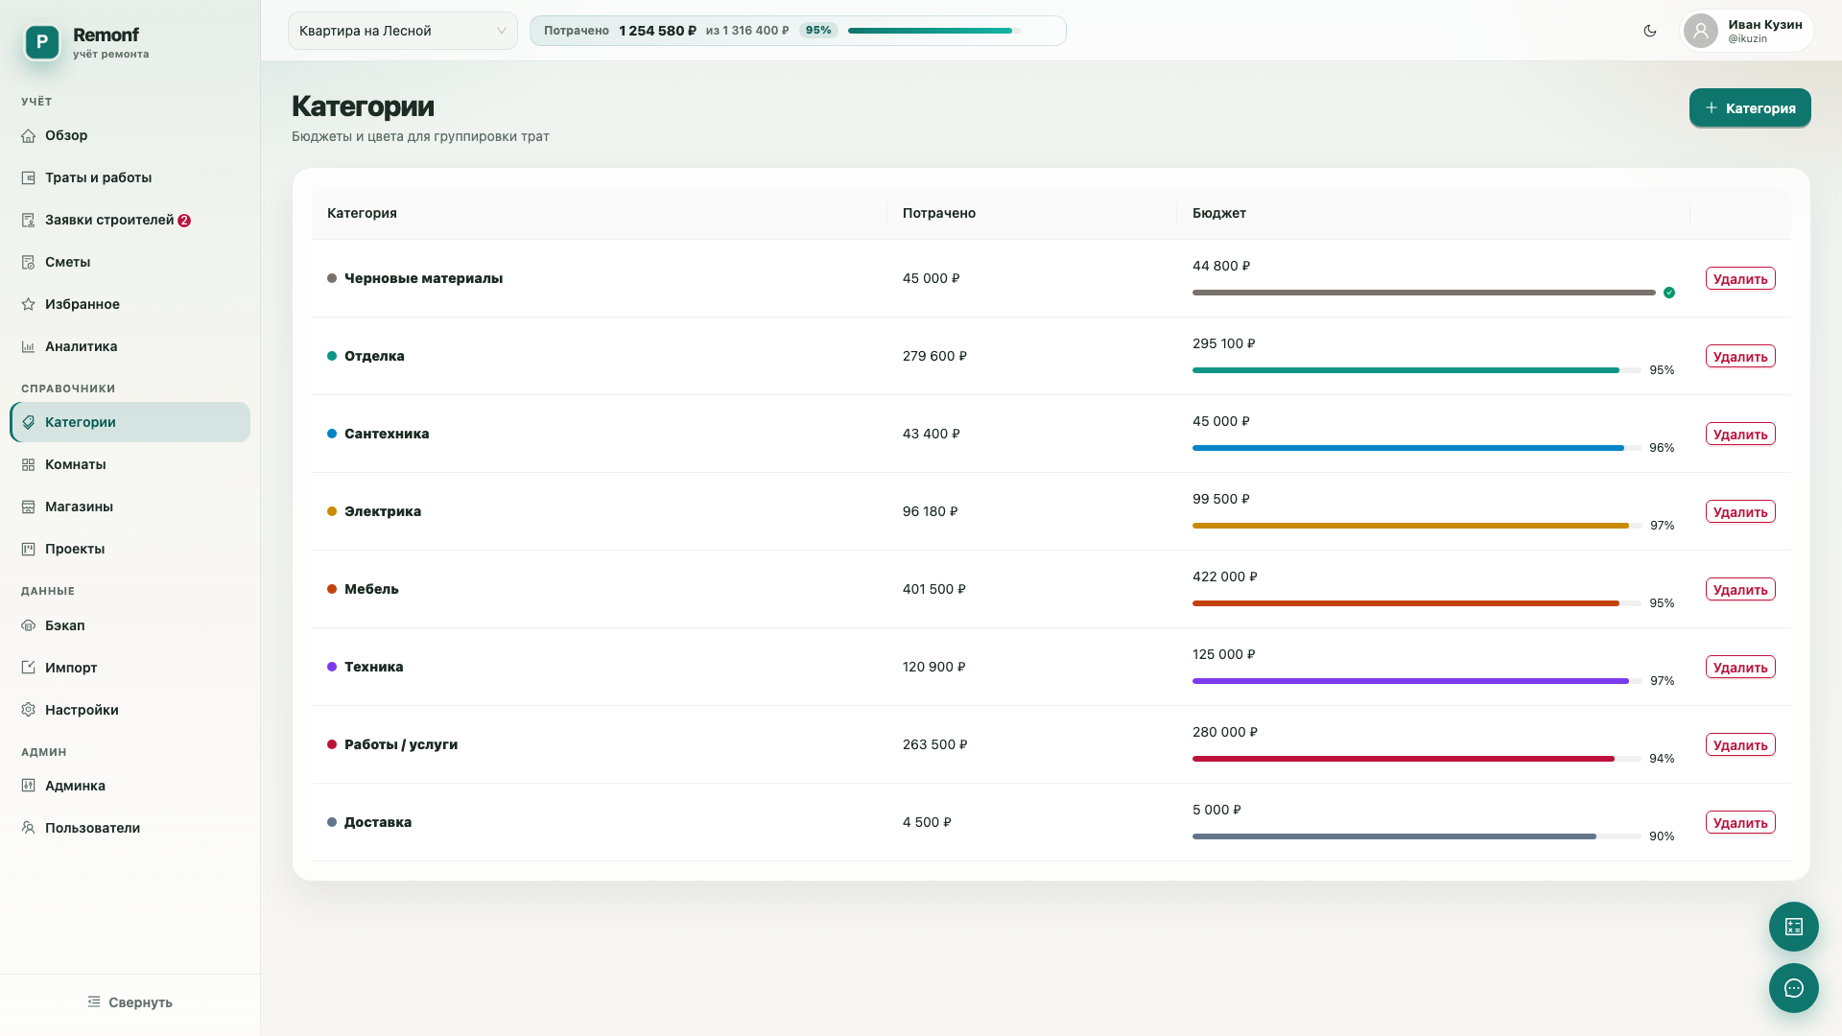The image size is (1842, 1036).
Task: Delete the Техника category
Action: point(1740,667)
